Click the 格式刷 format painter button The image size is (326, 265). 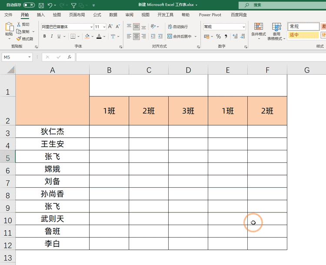point(25,39)
